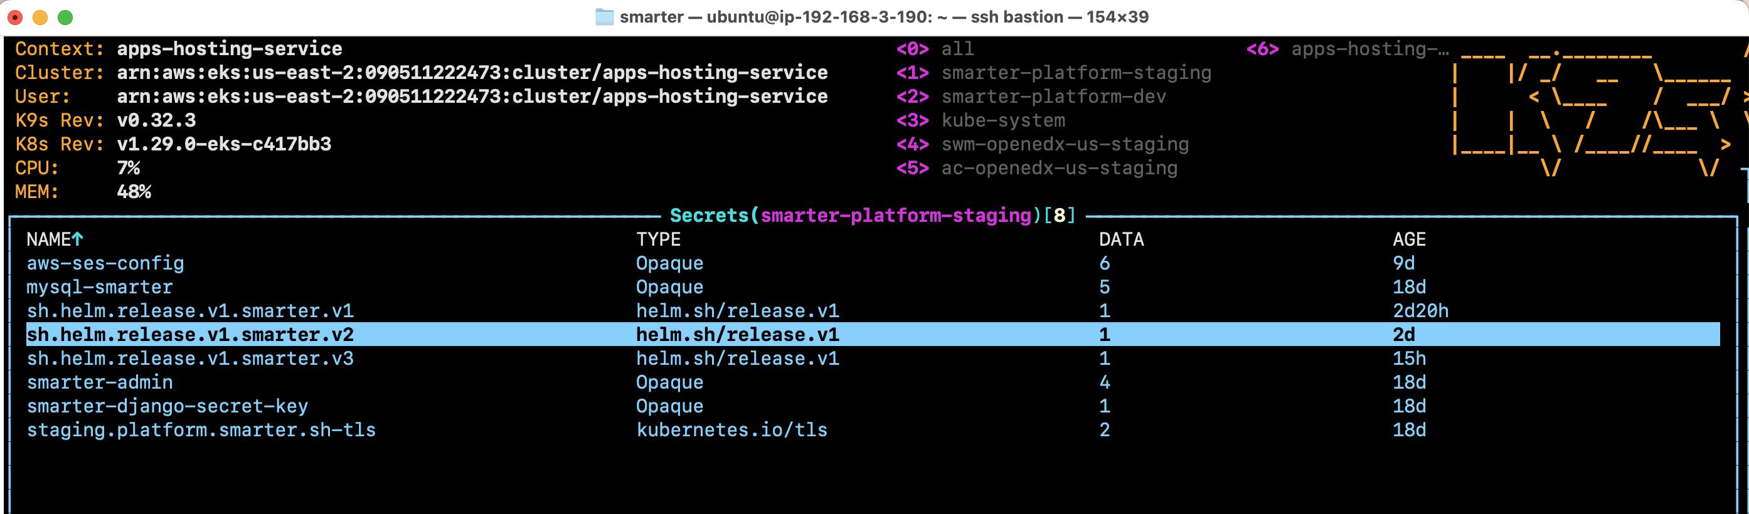This screenshot has width=1749, height=514.
Task: Click the terminal window title text
Action: point(884,17)
